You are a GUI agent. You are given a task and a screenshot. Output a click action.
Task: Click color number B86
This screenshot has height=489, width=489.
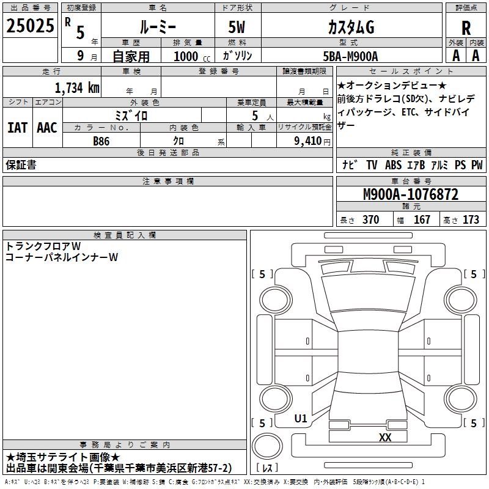coord(101,141)
